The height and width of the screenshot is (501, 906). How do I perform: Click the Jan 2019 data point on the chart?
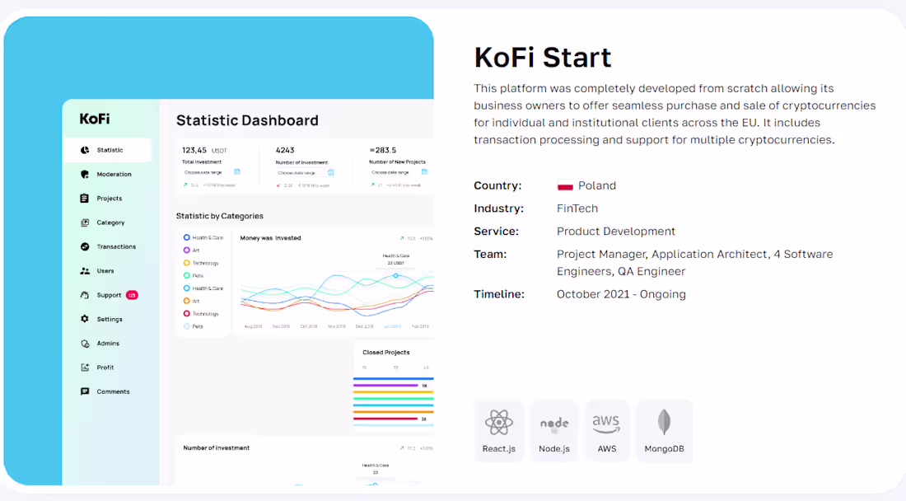[x=395, y=275]
